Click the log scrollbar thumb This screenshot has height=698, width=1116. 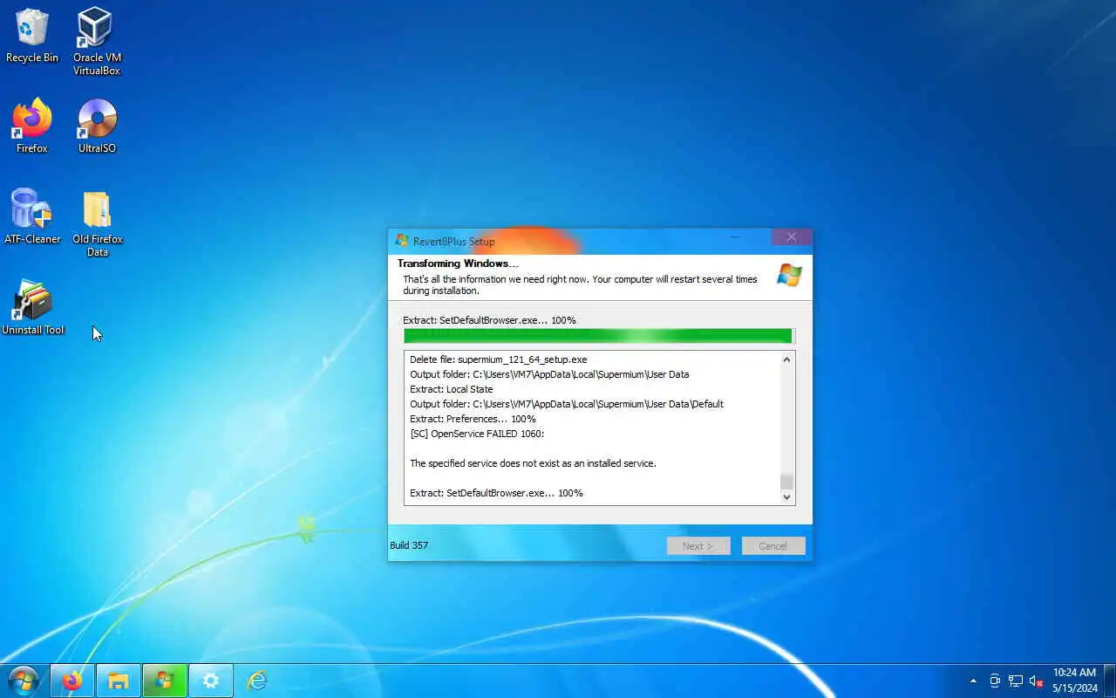(x=786, y=482)
